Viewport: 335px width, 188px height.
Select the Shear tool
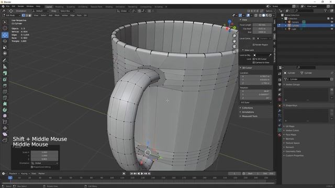pos(5,134)
